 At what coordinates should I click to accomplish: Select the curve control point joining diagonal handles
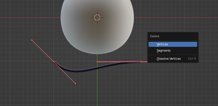54,62
